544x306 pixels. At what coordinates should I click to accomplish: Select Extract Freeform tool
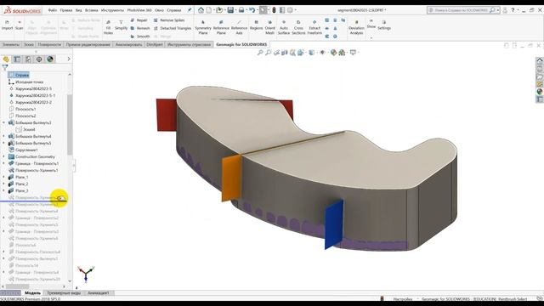(314, 27)
